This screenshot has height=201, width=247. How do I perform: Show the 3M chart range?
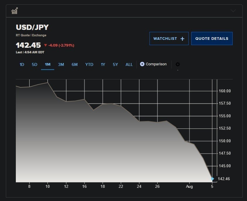click(61, 64)
